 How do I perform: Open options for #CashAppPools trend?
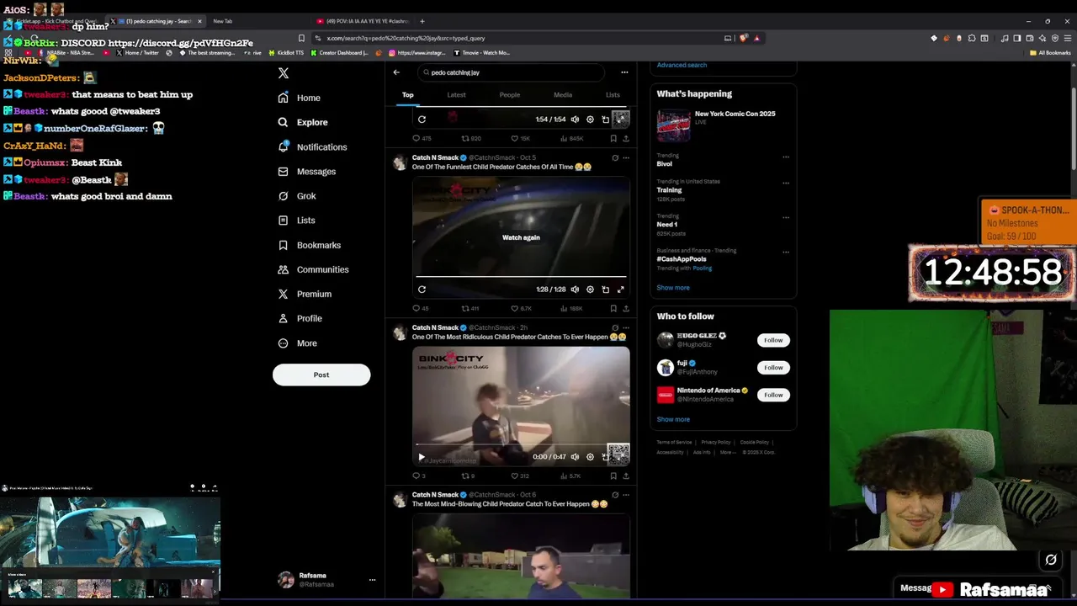click(x=786, y=252)
